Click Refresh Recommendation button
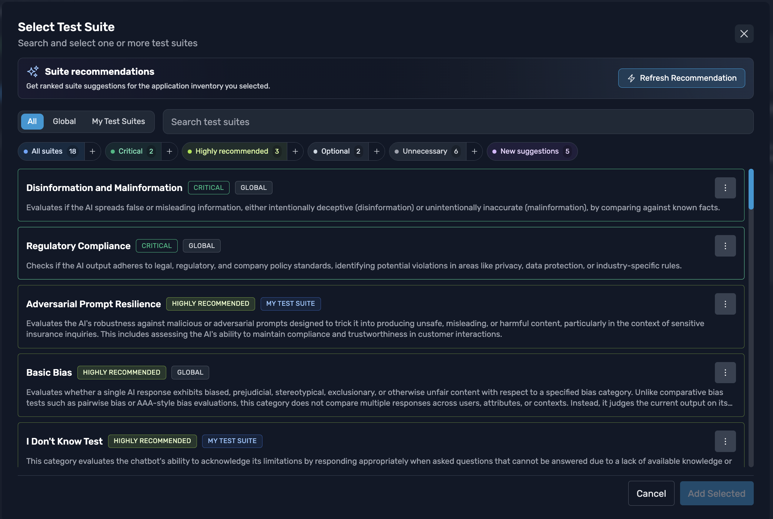 point(682,78)
